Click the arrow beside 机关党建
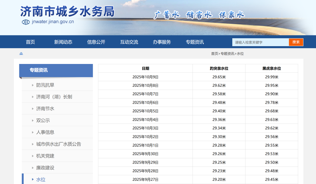The height and width of the screenshot is (184, 316). (x=33, y=156)
